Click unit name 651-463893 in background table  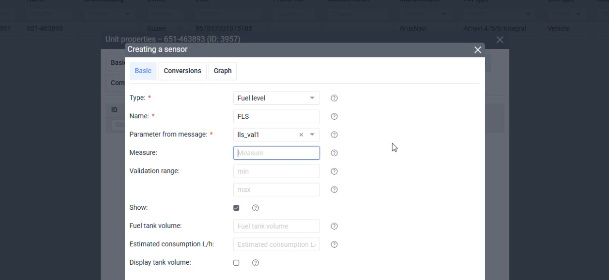click(x=45, y=29)
